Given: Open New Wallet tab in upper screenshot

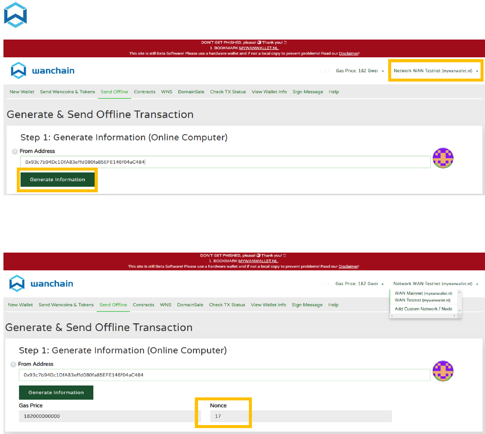Looking at the screenshot, I should coord(22,92).
